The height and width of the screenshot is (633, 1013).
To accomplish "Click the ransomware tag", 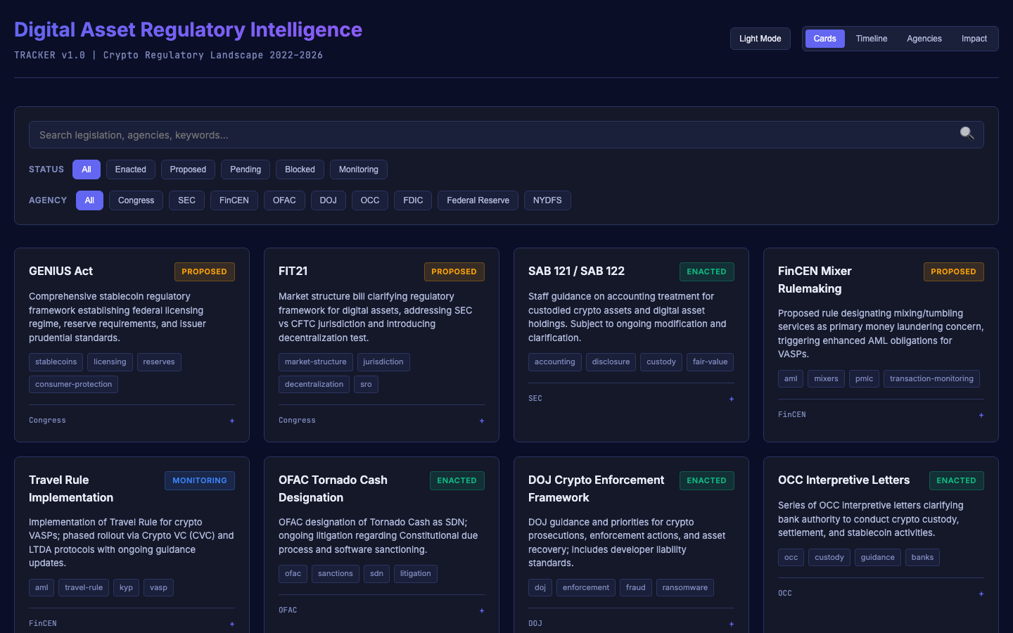I will (x=684, y=588).
